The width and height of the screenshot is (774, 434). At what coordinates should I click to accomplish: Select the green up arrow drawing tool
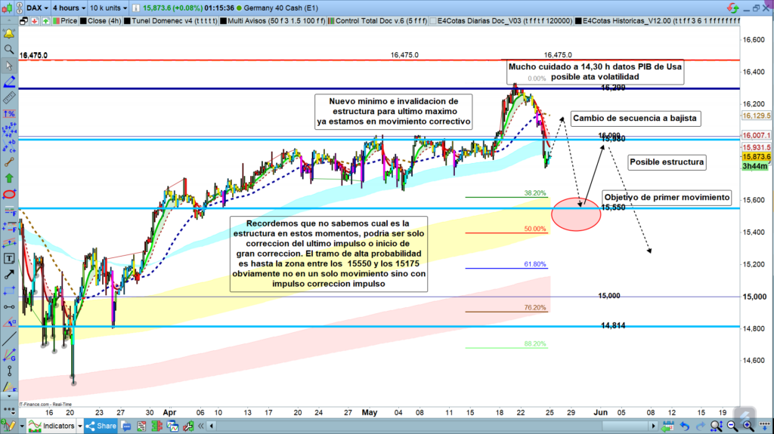coord(9,178)
